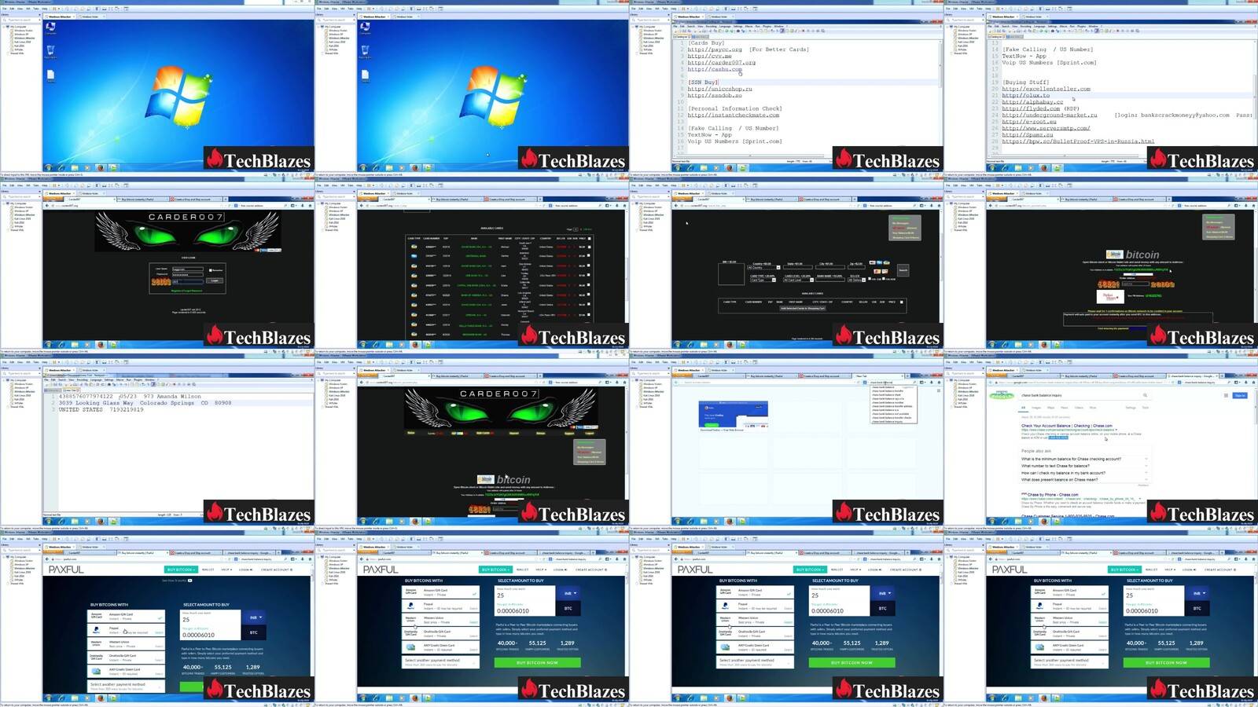Viewport: 1258px width, 707px height.
Task: Open 'Check Your Account Balance | Checking | Chase.com' result
Action: click(1067, 426)
